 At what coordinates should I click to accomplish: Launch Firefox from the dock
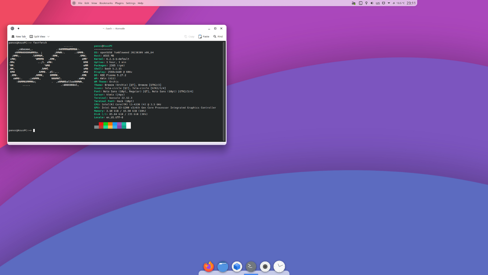coord(209,266)
